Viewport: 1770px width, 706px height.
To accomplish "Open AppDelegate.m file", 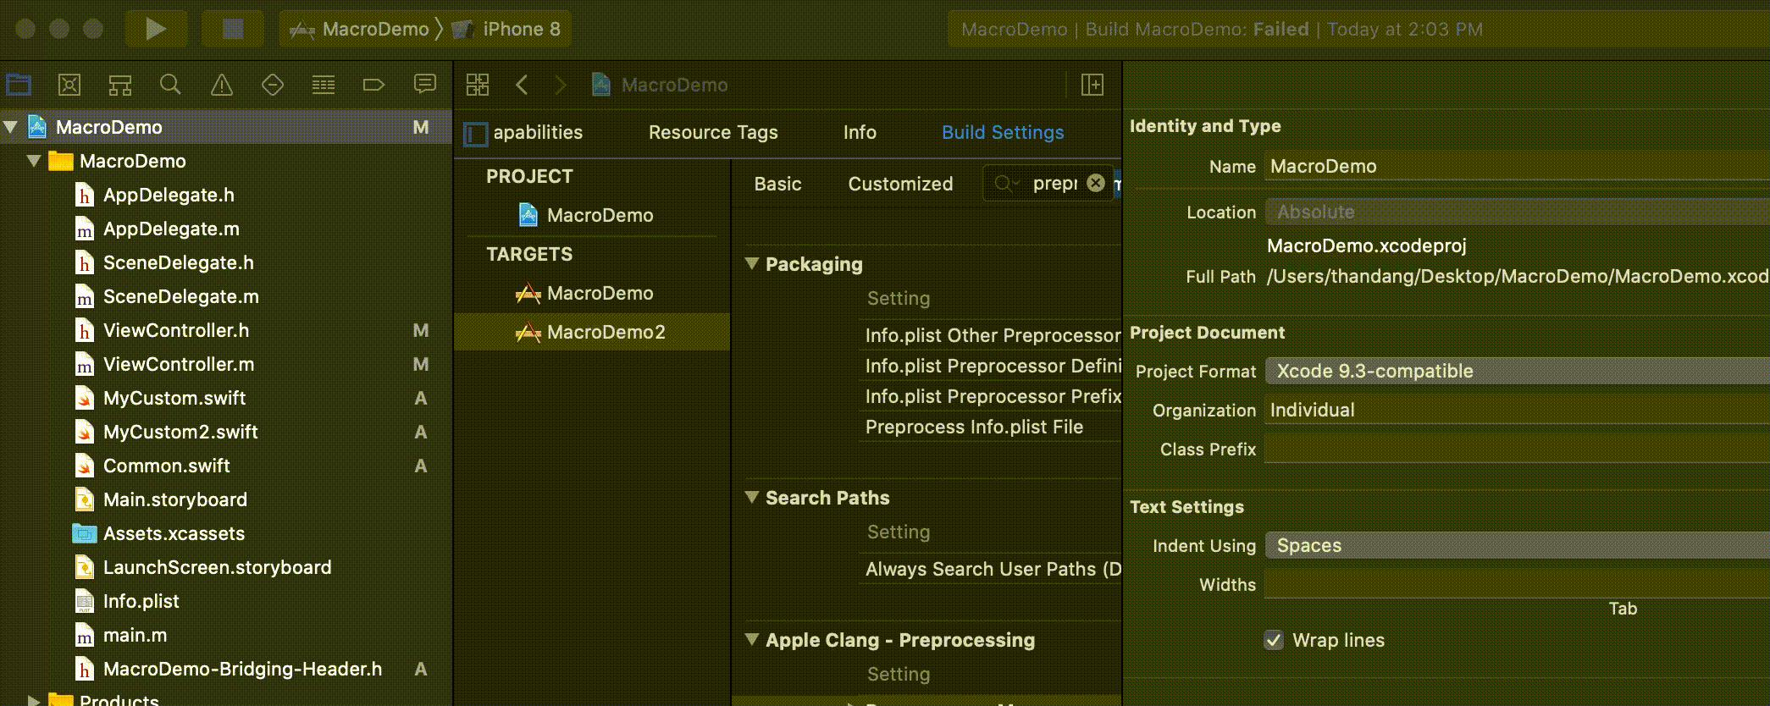I will (171, 229).
